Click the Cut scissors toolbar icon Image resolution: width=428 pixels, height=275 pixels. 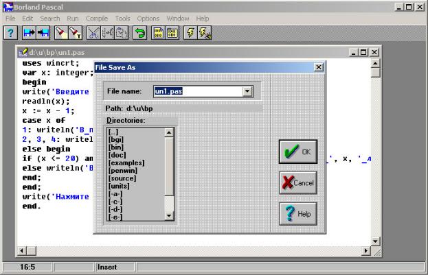tap(93, 33)
